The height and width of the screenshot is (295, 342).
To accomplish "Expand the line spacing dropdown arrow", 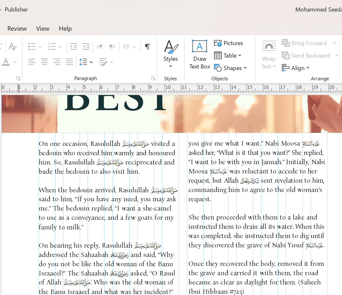I will (x=91, y=62).
